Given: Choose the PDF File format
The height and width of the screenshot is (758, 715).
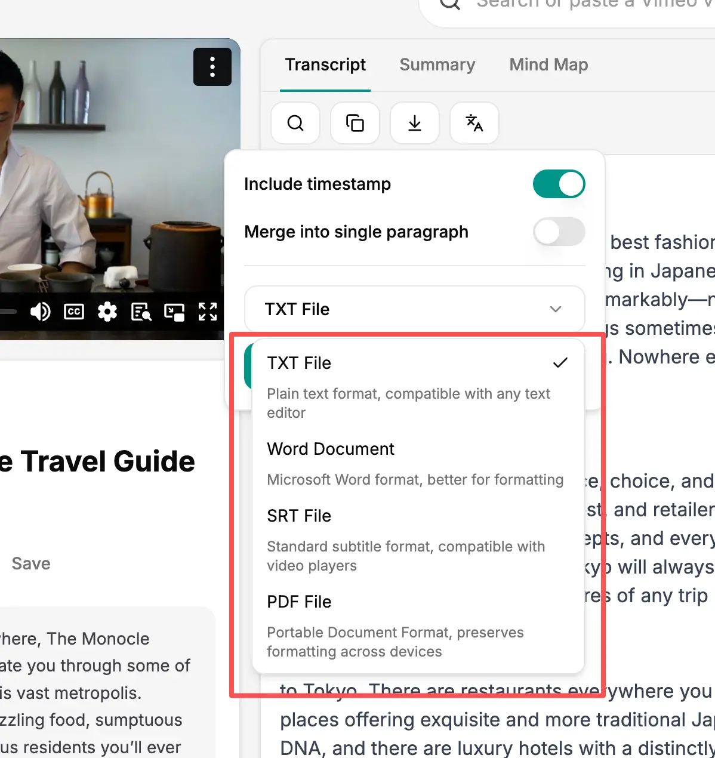Looking at the screenshot, I should click(x=418, y=625).
